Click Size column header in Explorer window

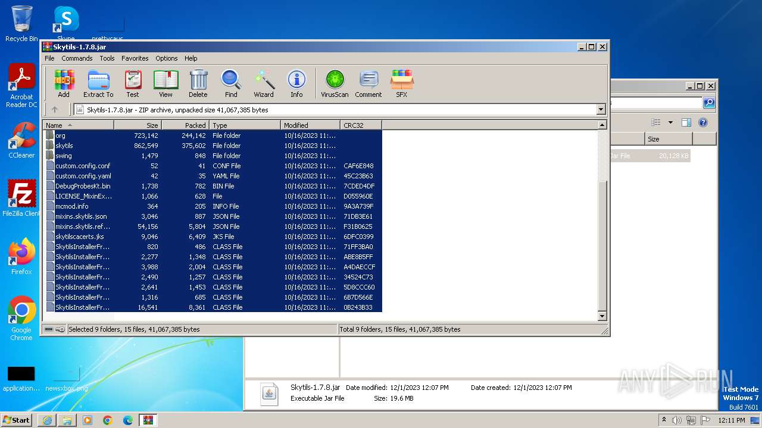point(669,139)
